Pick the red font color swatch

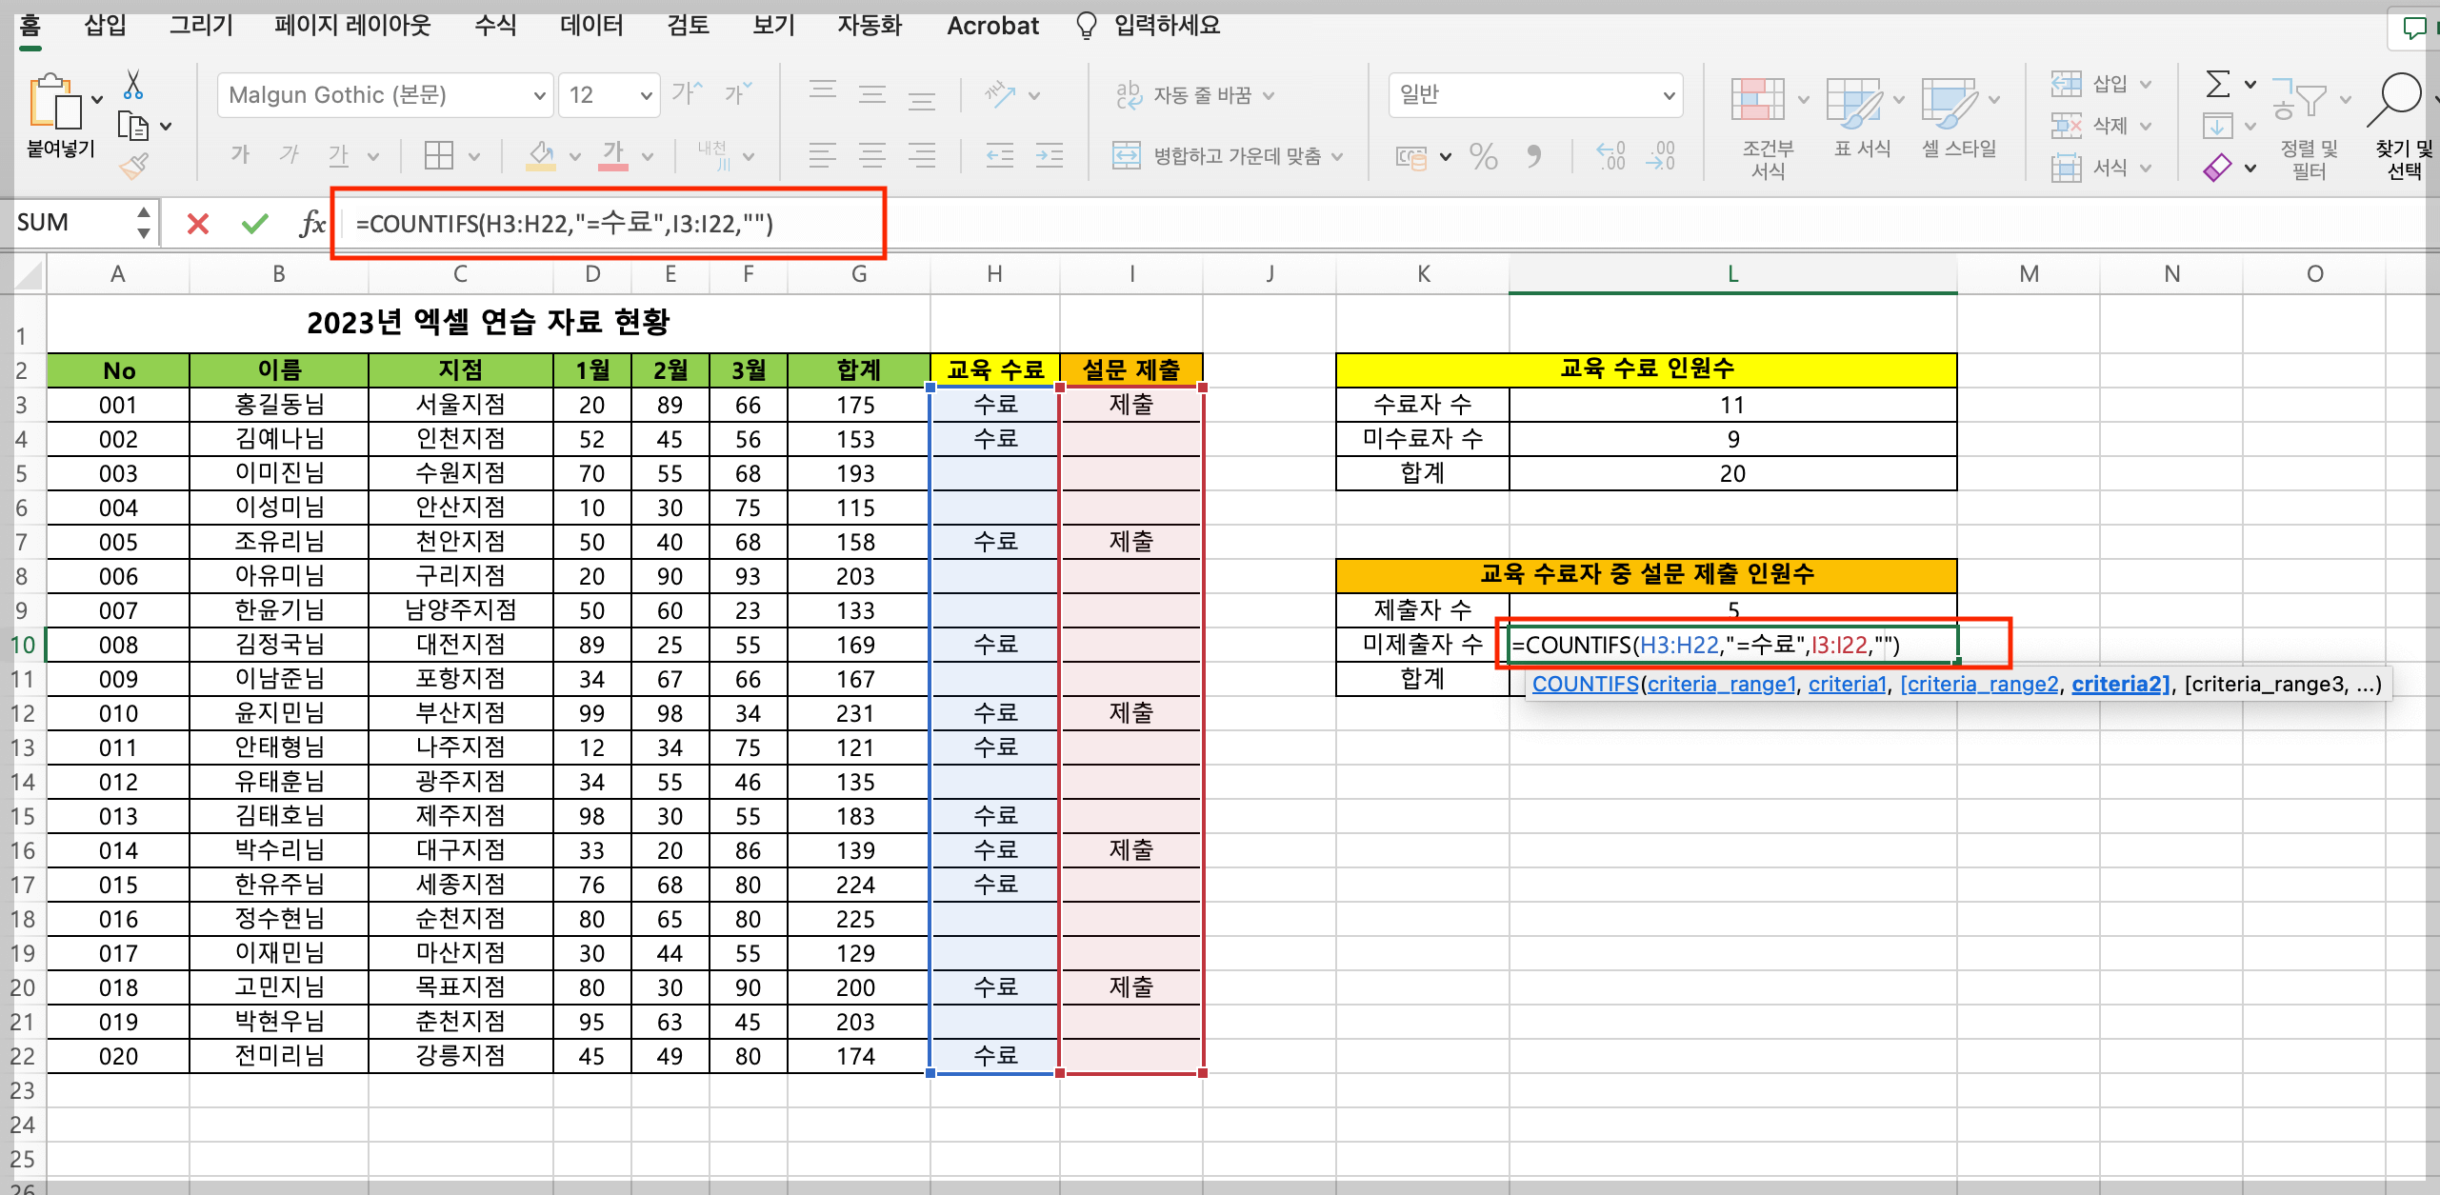click(613, 169)
